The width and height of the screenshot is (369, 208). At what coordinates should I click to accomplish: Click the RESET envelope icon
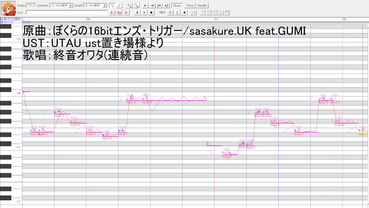point(227,12)
